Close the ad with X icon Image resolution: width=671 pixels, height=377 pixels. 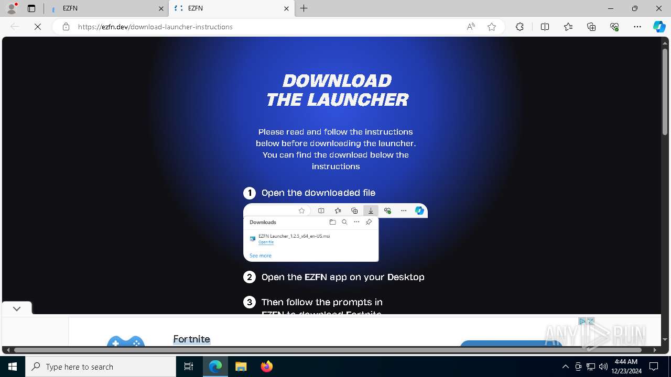590,321
